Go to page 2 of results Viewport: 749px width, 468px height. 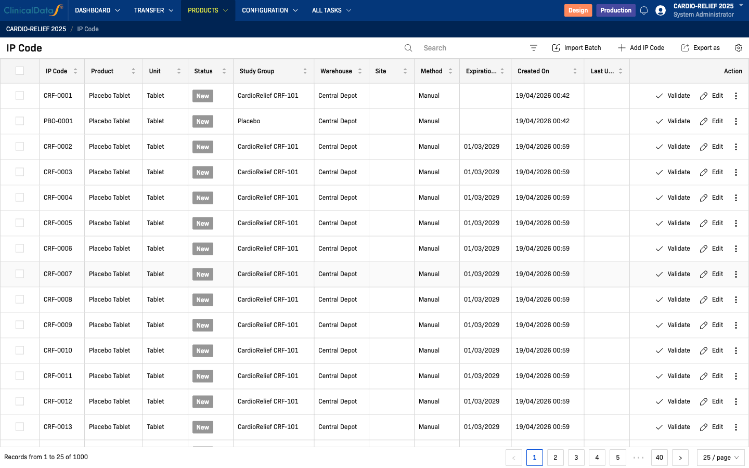555,458
